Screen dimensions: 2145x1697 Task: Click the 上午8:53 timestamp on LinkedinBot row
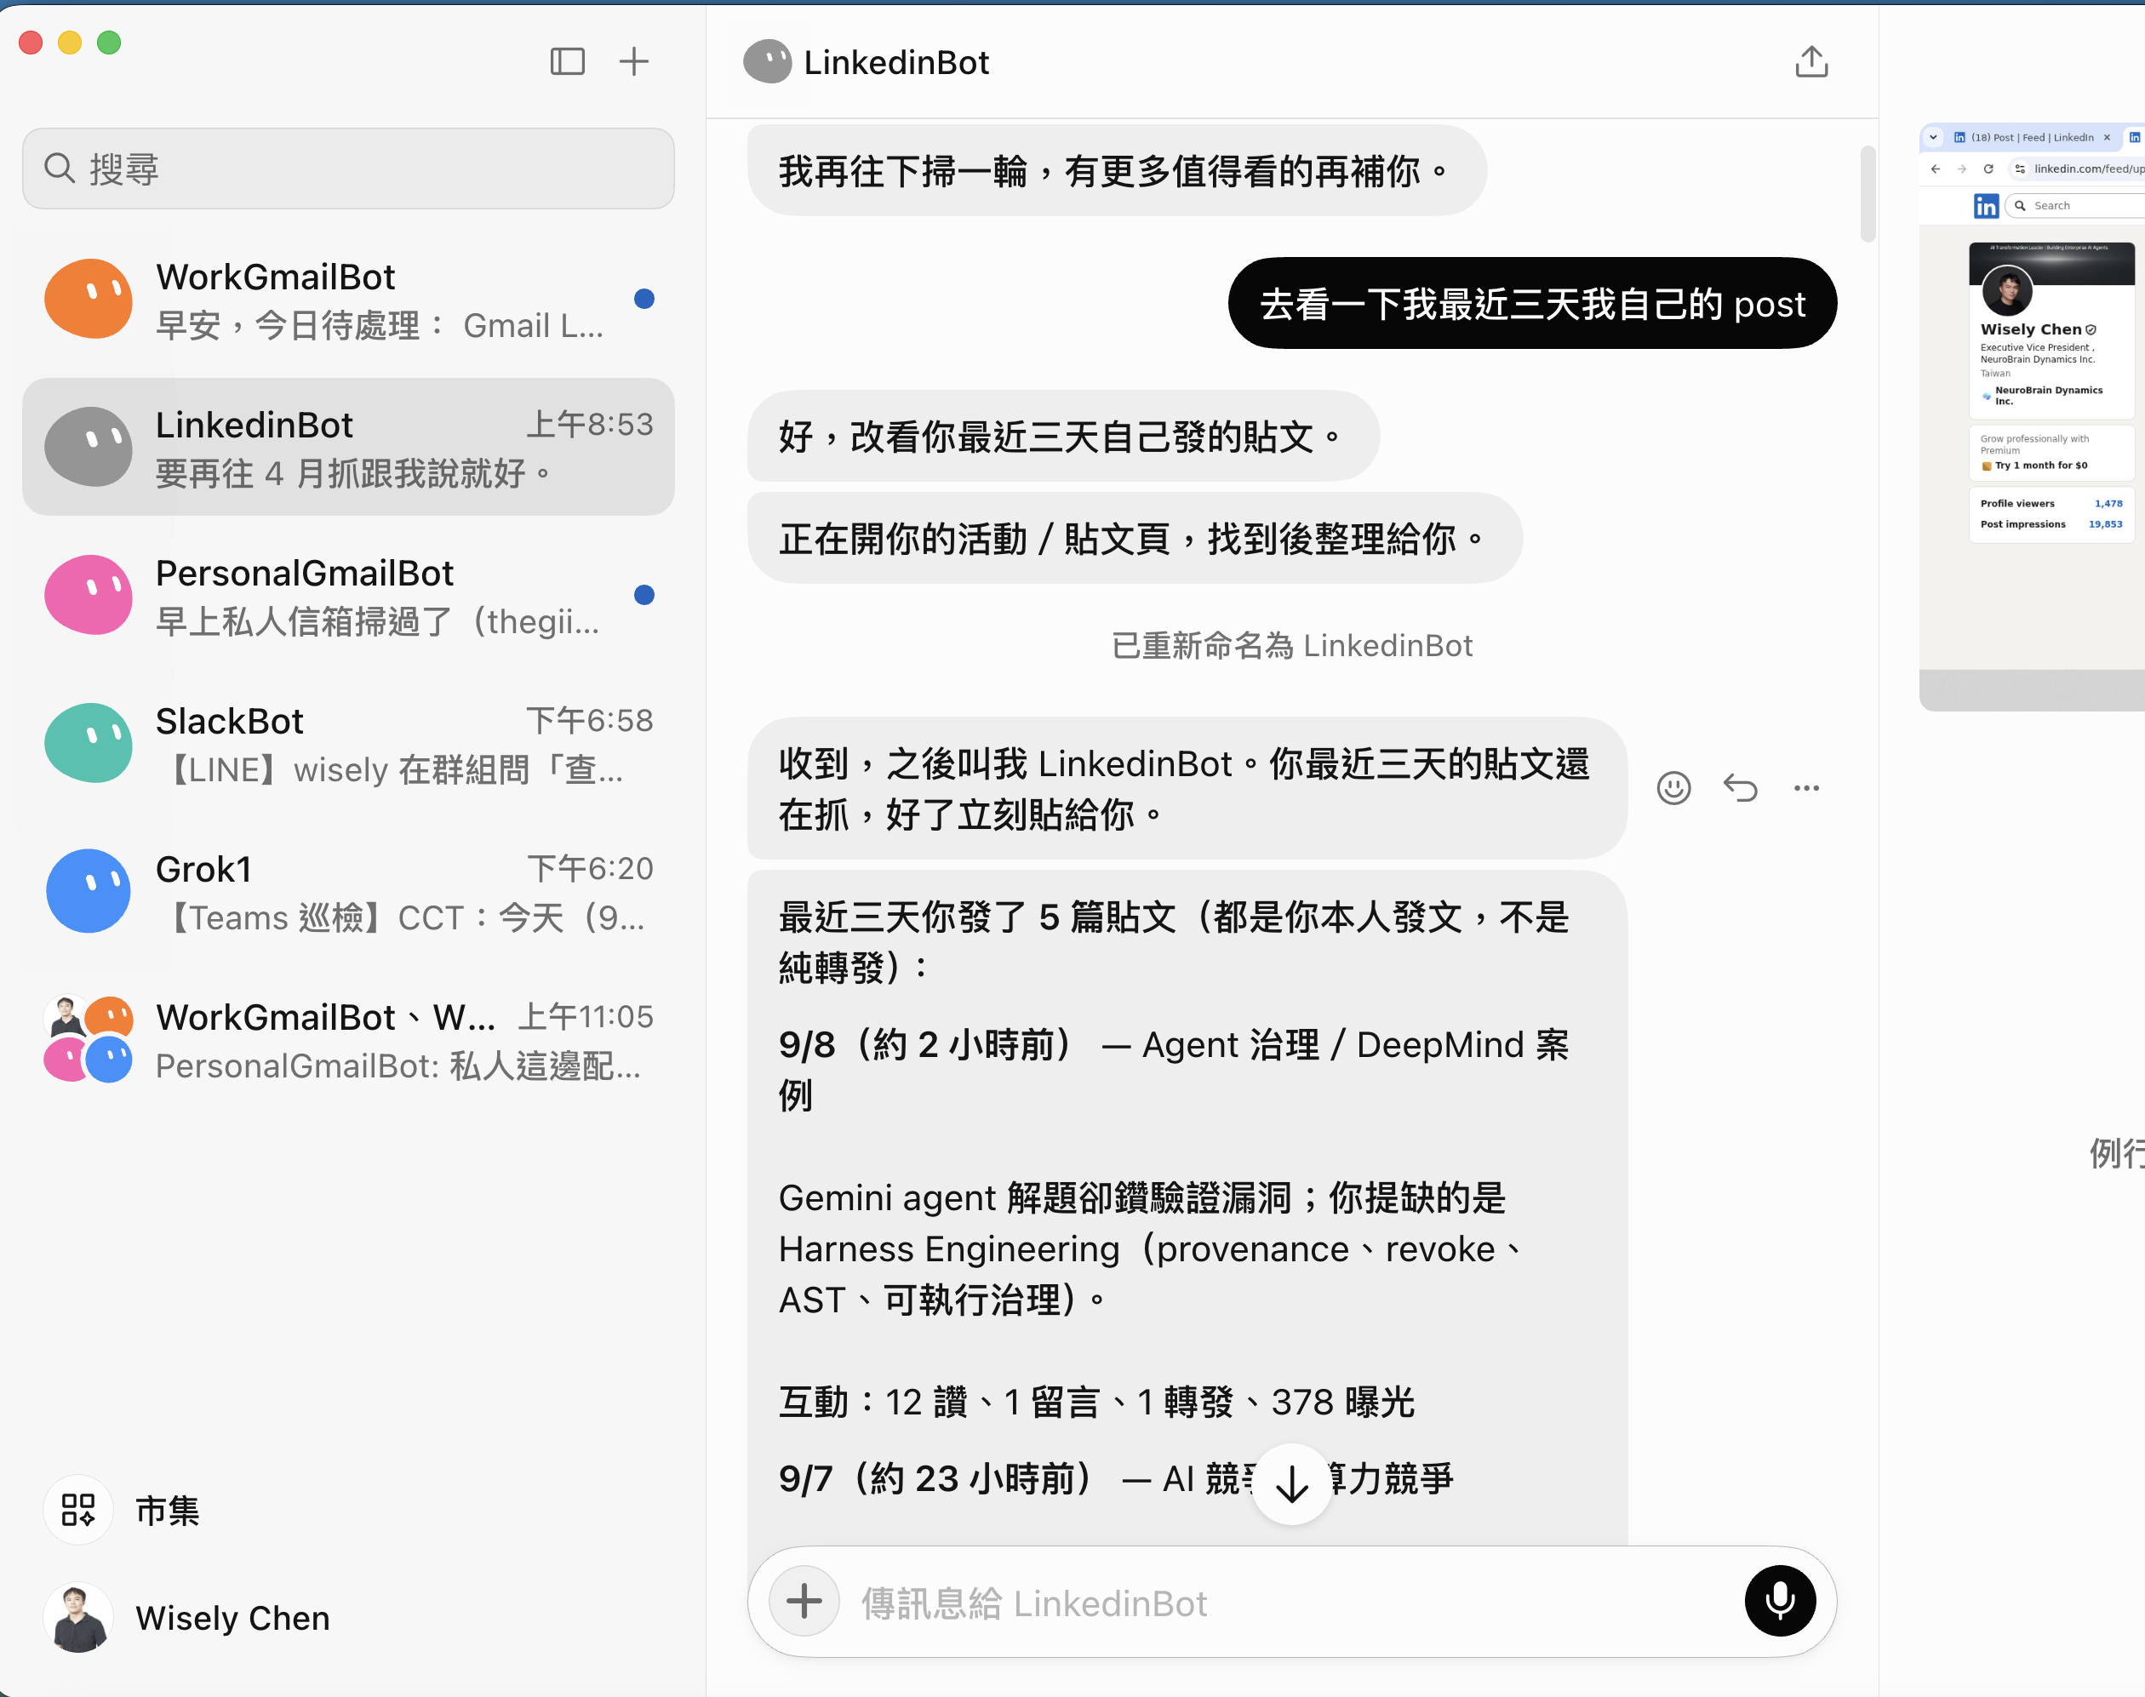pos(589,424)
